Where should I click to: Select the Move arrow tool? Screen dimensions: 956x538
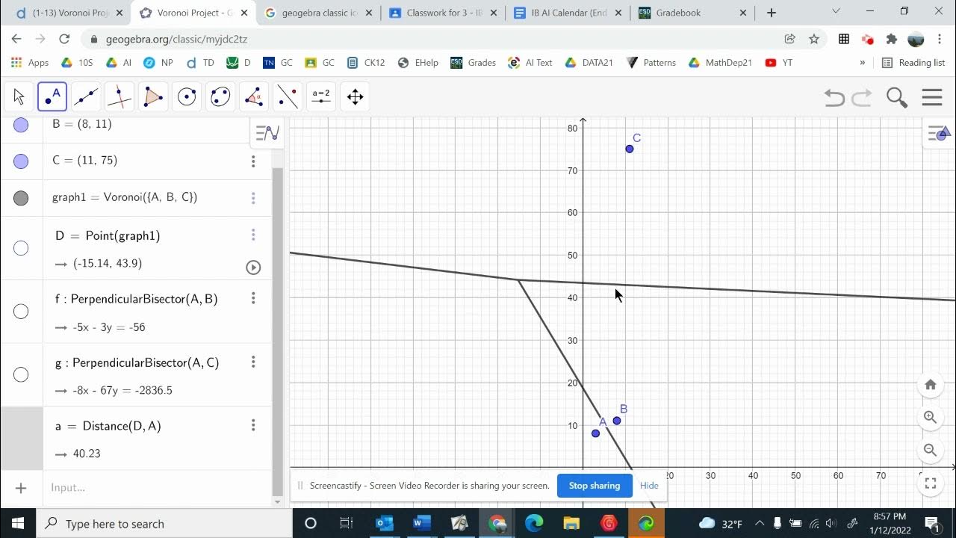tap(19, 97)
